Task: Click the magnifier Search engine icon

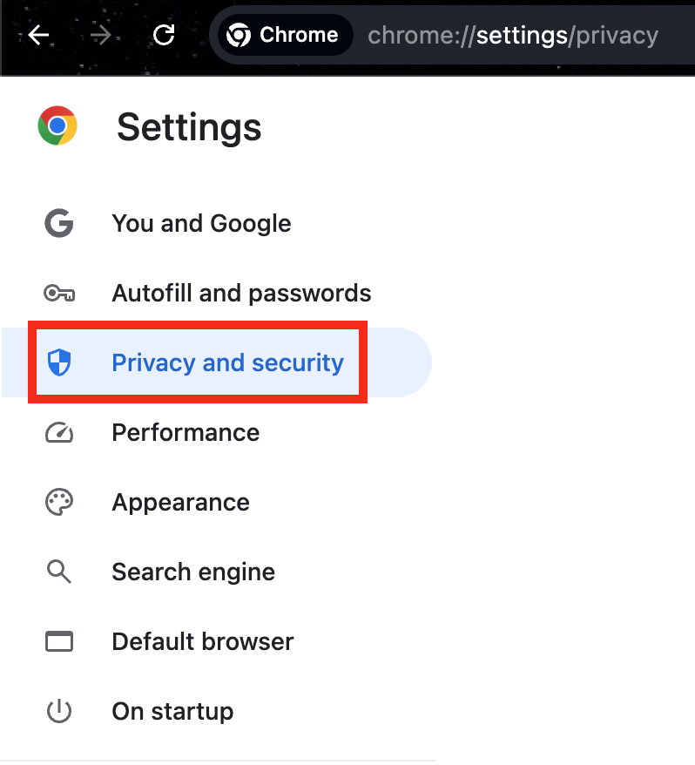Action: [x=59, y=572]
